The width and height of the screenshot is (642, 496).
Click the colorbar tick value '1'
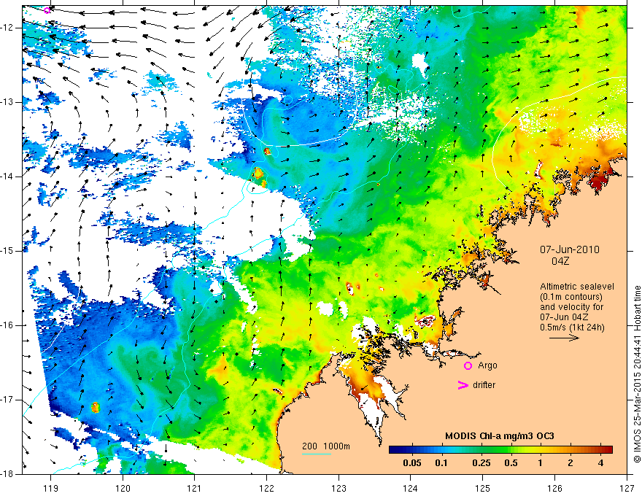[x=541, y=463]
